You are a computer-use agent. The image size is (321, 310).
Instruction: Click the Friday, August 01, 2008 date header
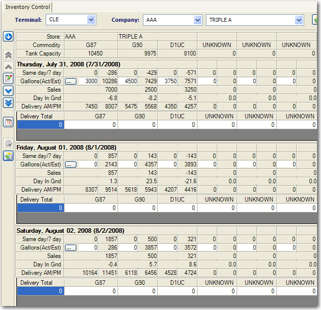[x=66, y=148]
